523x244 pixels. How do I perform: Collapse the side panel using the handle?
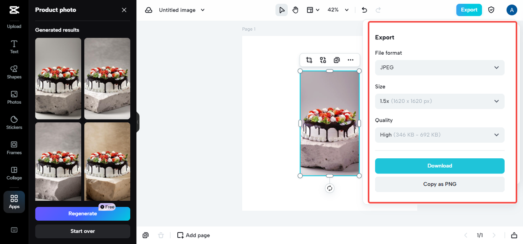point(138,122)
